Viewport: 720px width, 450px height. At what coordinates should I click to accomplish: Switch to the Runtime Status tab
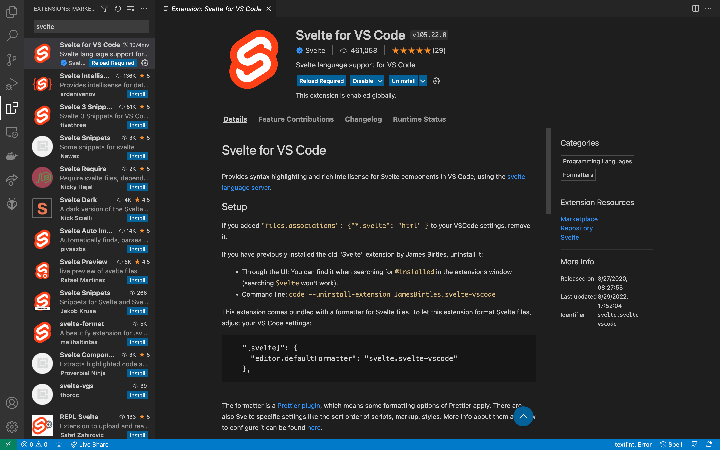coord(419,119)
